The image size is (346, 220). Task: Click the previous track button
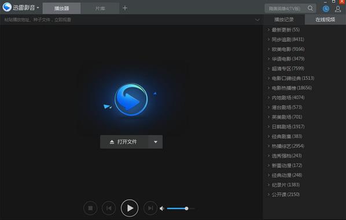click(x=109, y=208)
